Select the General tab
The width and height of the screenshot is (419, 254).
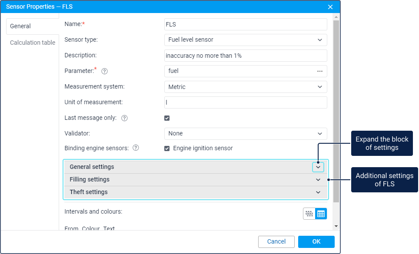20,26
